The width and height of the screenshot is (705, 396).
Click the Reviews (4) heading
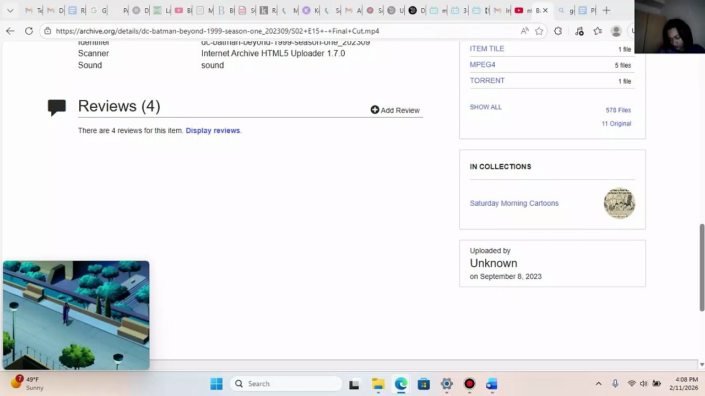point(119,106)
